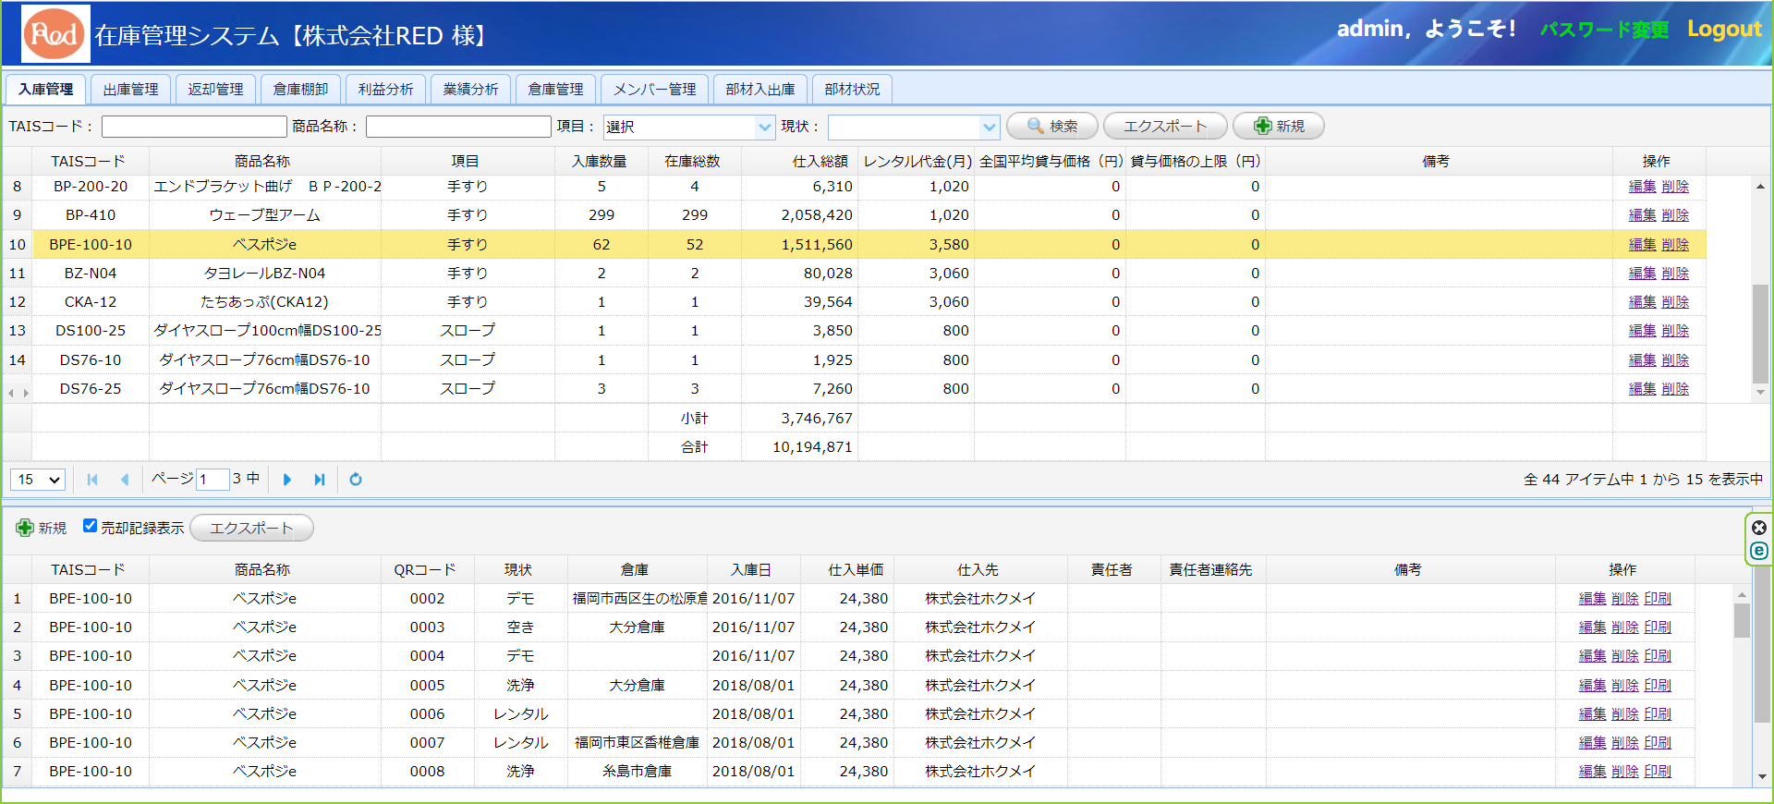The height and width of the screenshot is (804, 1774).
Task: Click the 商品名称 input field
Action: click(458, 127)
